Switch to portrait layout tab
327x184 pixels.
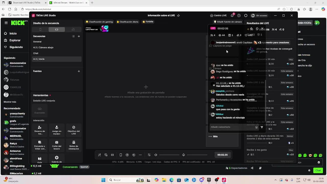[x=40, y=29]
